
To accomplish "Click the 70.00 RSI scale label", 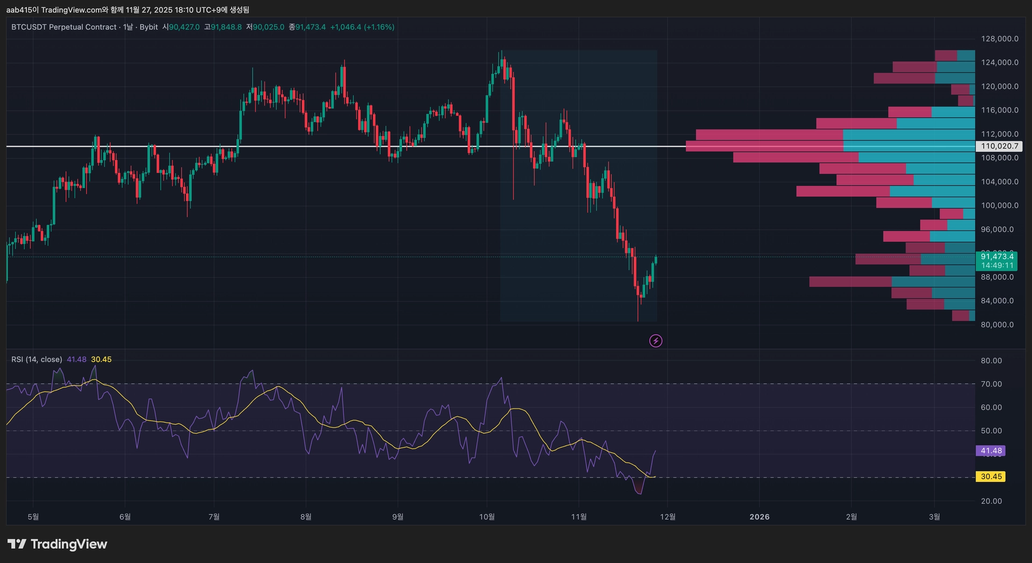I will tap(992, 384).
